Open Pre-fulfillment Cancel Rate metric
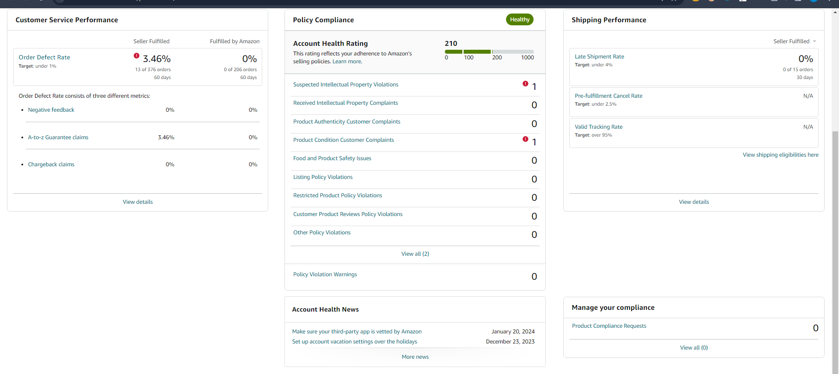 point(608,96)
